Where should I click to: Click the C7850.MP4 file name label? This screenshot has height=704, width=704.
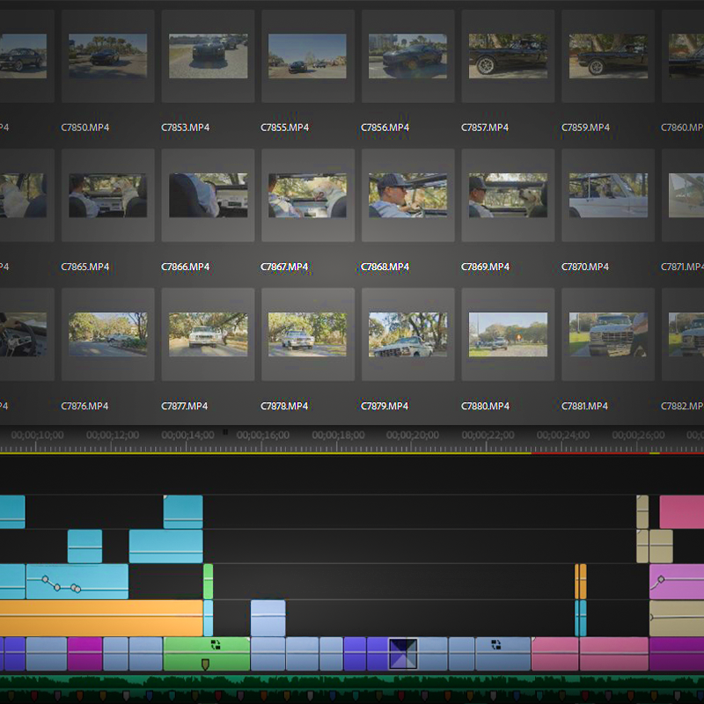click(x=85, y=128)
